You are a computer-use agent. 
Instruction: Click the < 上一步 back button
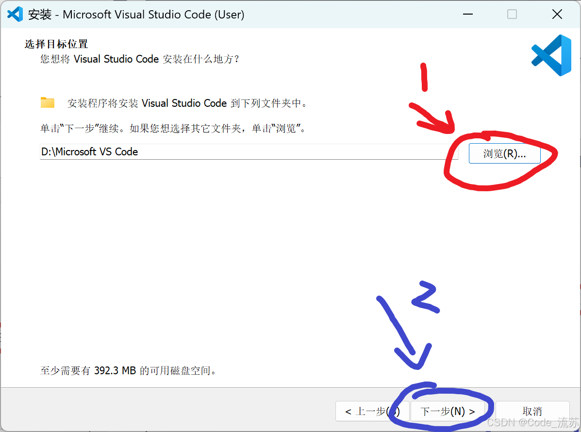click(x=372, y=411)
